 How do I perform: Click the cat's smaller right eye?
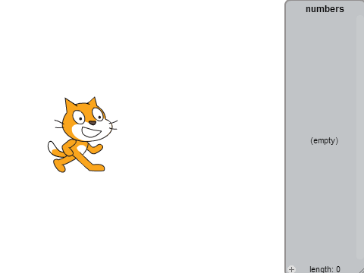pyautogui.click(x=98, y=115)
